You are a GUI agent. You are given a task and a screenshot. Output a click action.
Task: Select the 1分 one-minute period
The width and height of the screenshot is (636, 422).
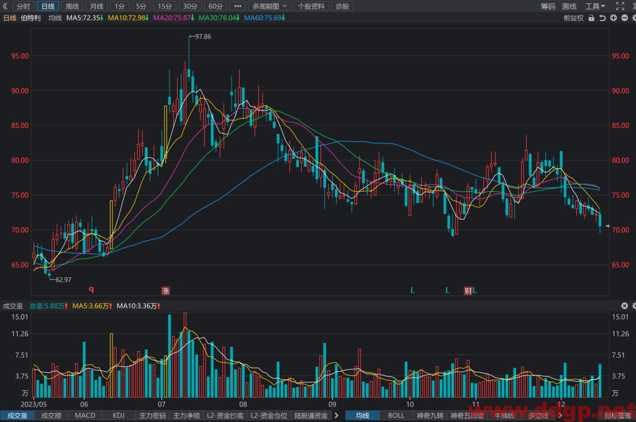(x=119, y=6)
